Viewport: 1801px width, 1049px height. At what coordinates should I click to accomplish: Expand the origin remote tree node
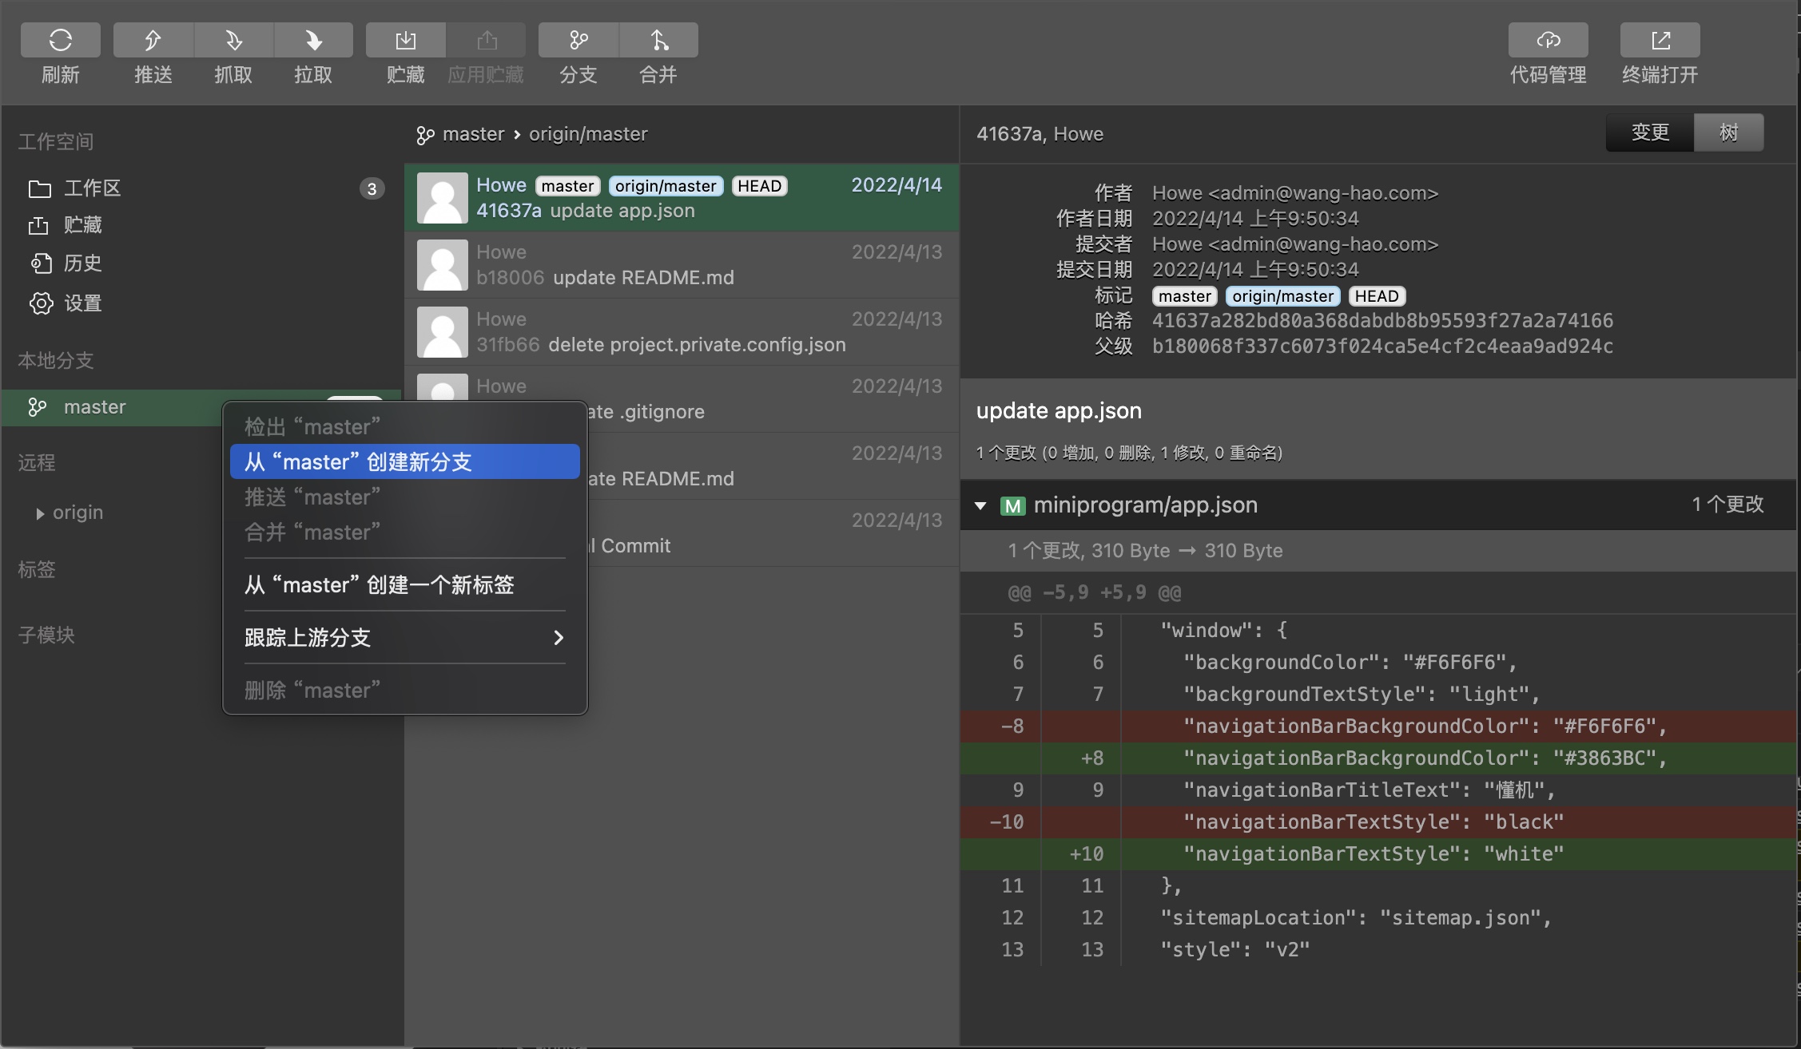(x=40, y=513)
